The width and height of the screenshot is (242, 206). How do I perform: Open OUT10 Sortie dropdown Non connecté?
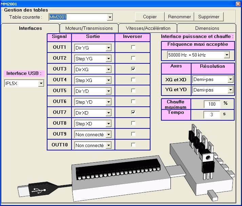point(108,145)
